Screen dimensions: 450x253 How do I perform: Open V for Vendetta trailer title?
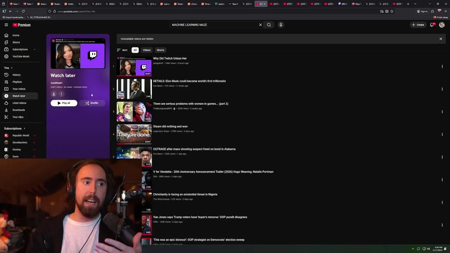(x=213, y=172)
